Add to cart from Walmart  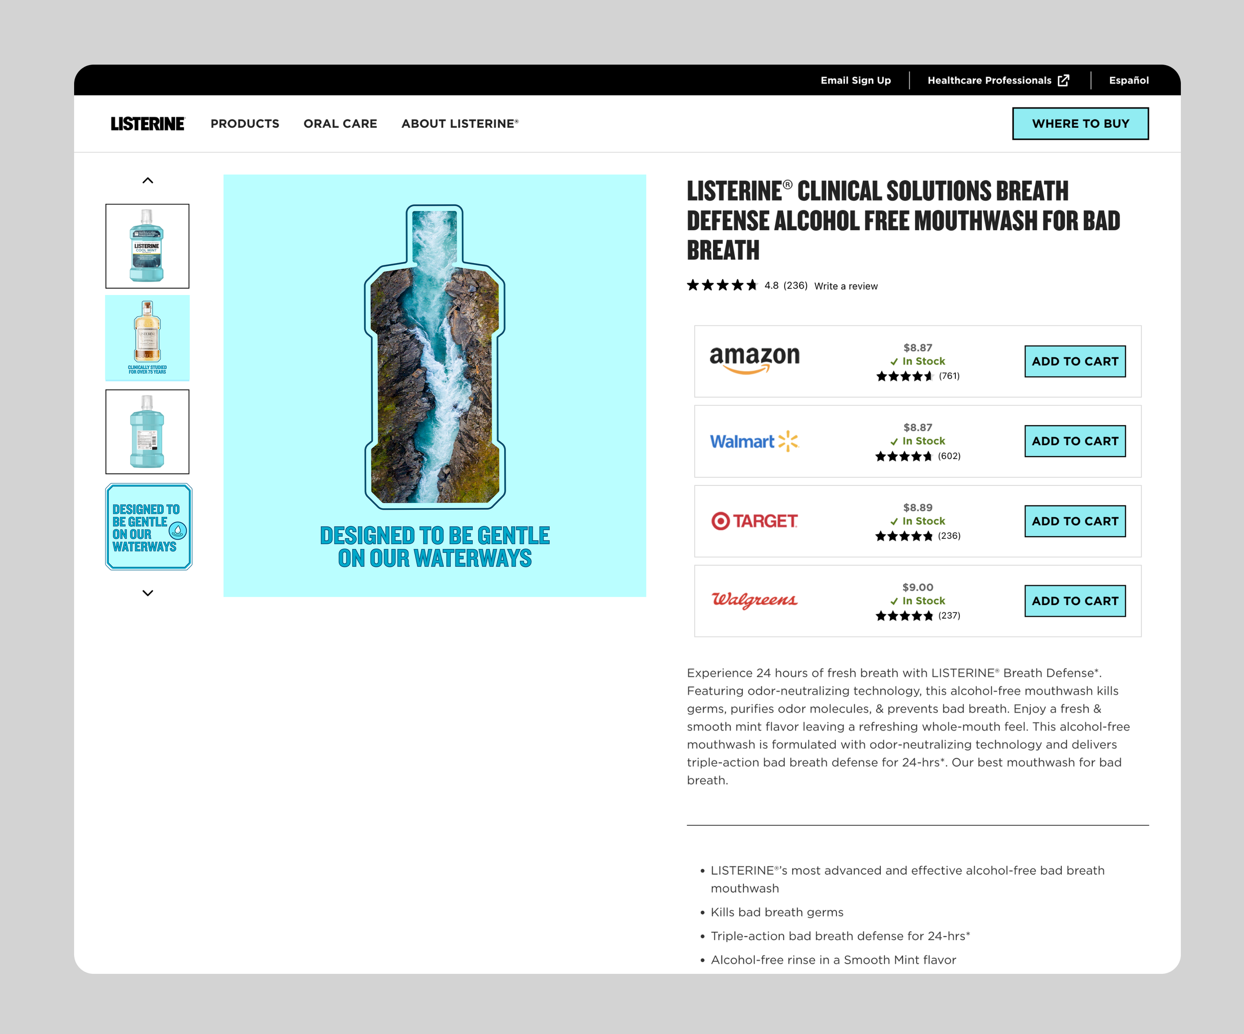pos(1075,441)
